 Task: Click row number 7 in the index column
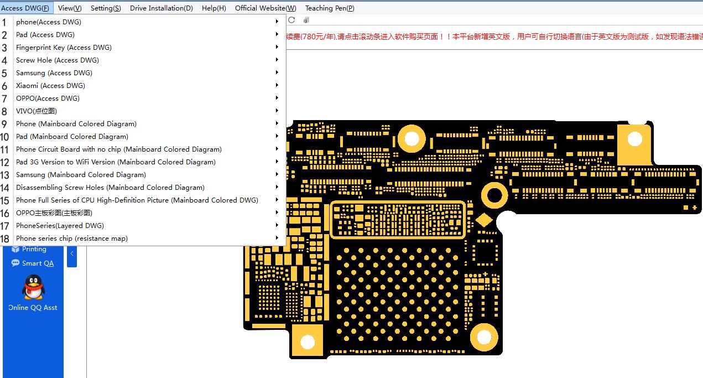point(5,98)
